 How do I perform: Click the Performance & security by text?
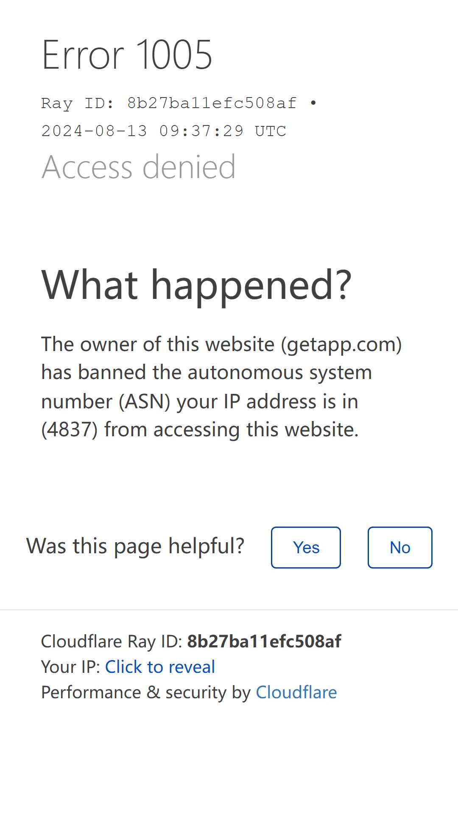146,692
